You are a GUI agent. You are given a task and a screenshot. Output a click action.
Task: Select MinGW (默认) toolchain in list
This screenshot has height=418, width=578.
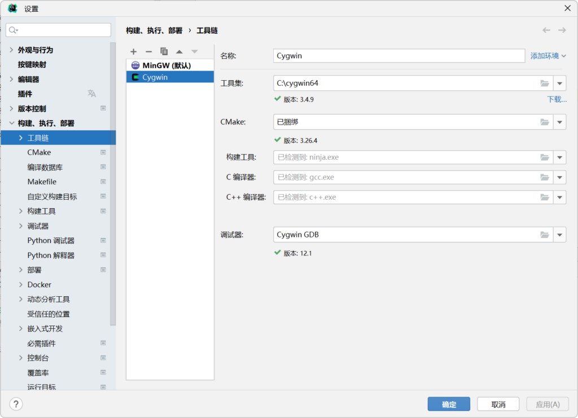[170, 65]
